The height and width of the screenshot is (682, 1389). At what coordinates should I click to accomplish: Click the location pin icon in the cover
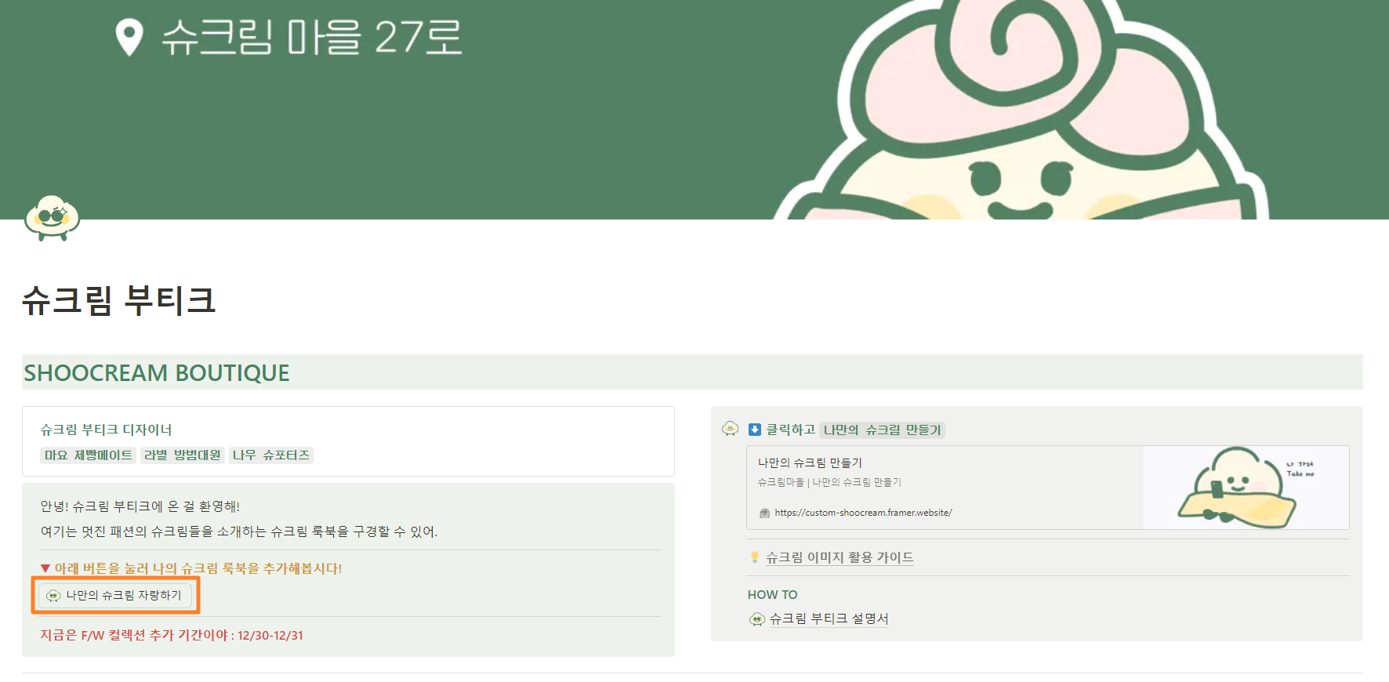[129, 37]
